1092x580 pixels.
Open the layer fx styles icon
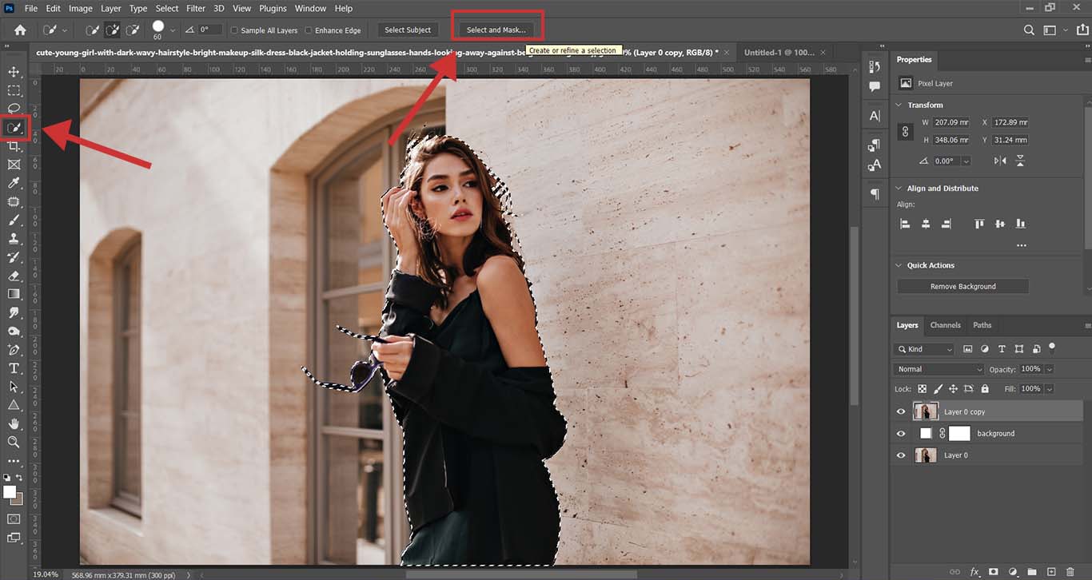(x=975, y=572)
